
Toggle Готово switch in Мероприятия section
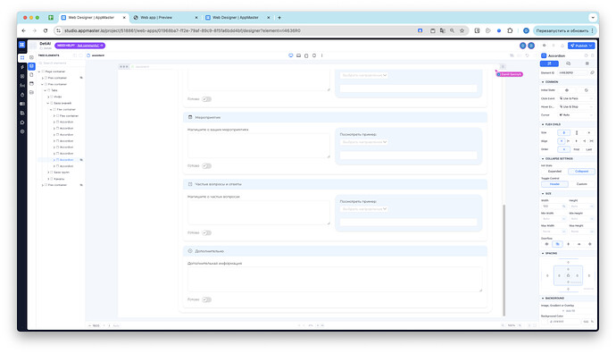206,166
